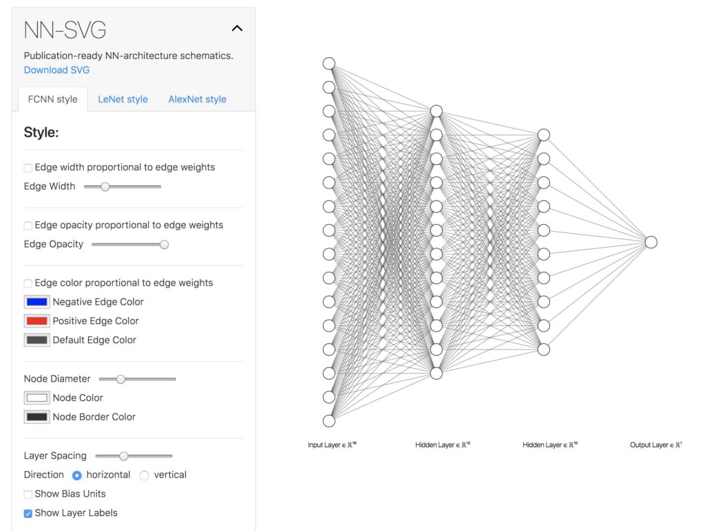Collapse the NN-SVG panel header
705x531 pixels.
[x=237, y=28]
